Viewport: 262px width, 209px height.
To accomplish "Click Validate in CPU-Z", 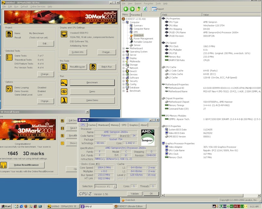I will [x=135, y=194].
